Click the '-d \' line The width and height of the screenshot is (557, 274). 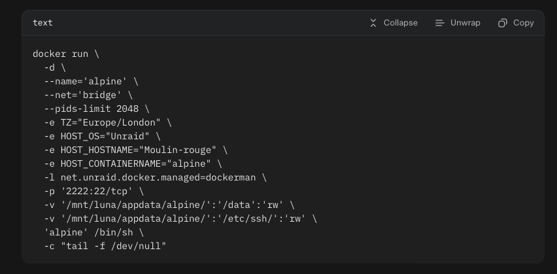tap(55, 67)
